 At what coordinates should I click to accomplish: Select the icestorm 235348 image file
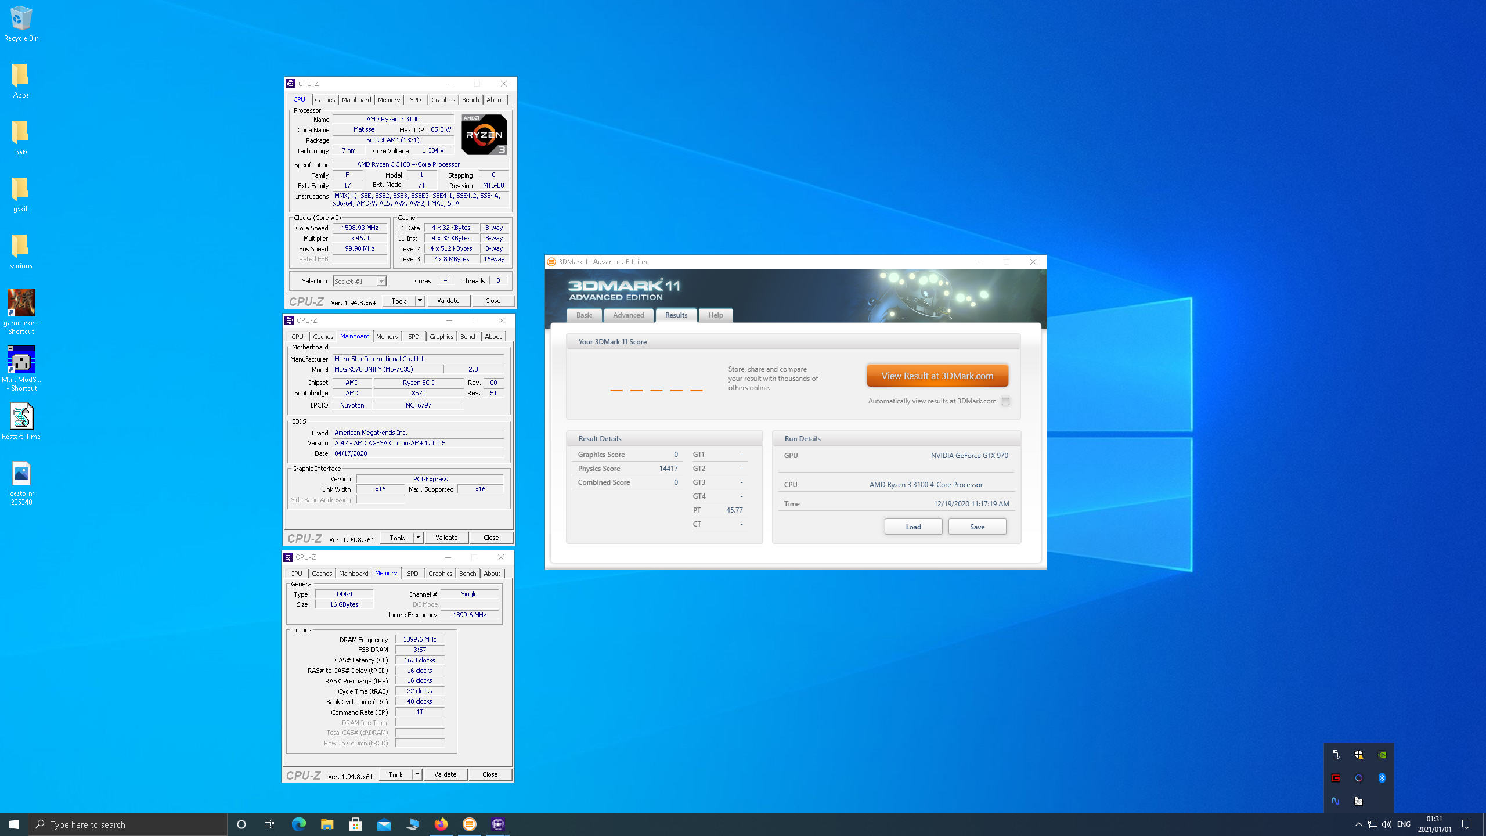(x=21, y=483)
